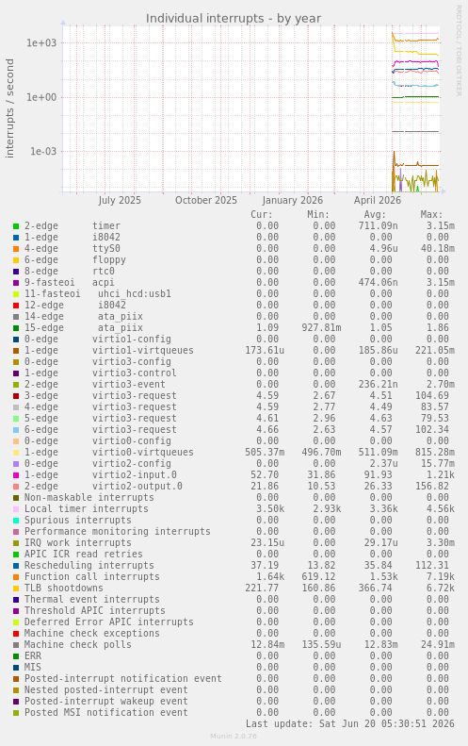This screenshot has height=746, width=468.
Task: Click the Max: column header
Action: tap(431, 215)
